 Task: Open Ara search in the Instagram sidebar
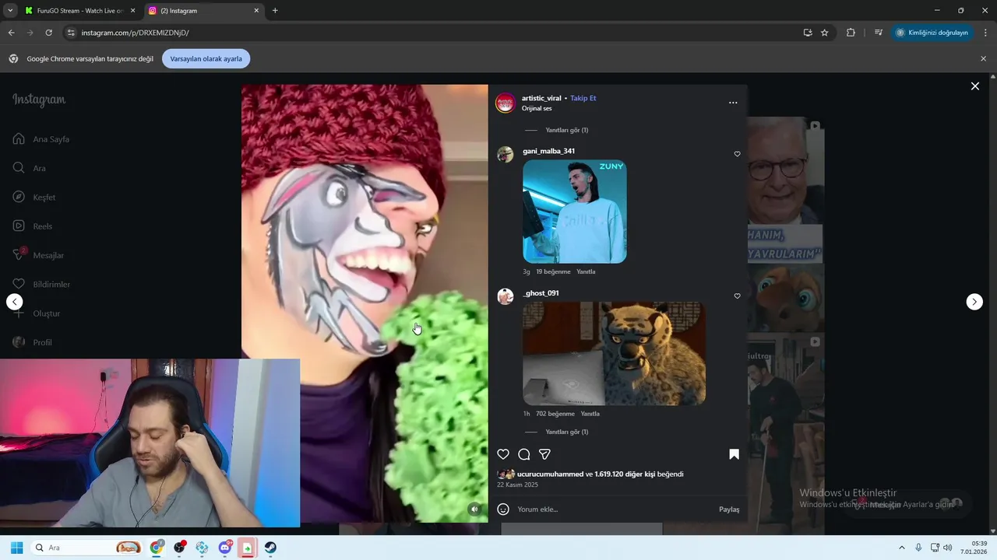(x=30, y=168)
